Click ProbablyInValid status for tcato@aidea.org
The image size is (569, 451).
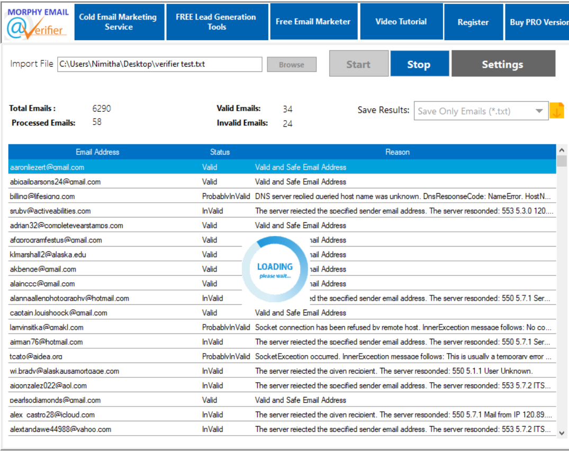point(225,356)
